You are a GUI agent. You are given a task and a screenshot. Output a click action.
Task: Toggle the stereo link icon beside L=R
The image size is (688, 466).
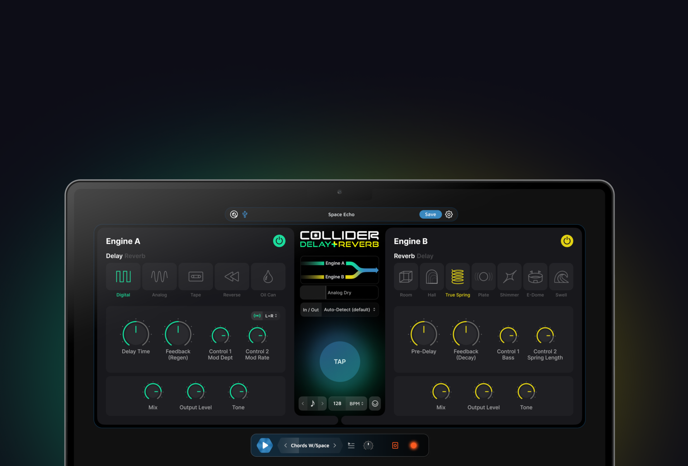257,316
